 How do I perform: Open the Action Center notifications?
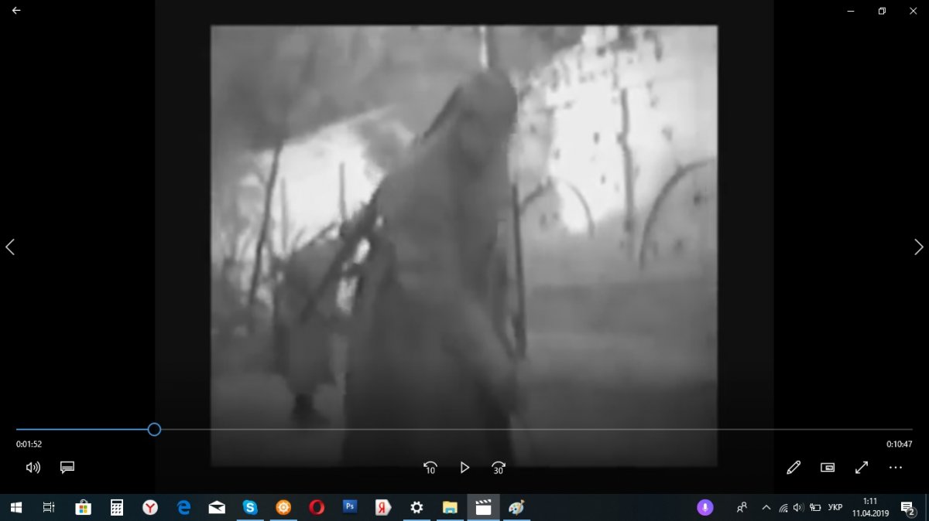[x=908, y=508]
